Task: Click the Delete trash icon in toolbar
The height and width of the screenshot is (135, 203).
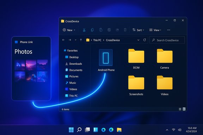Action: (x=125, y=30)
